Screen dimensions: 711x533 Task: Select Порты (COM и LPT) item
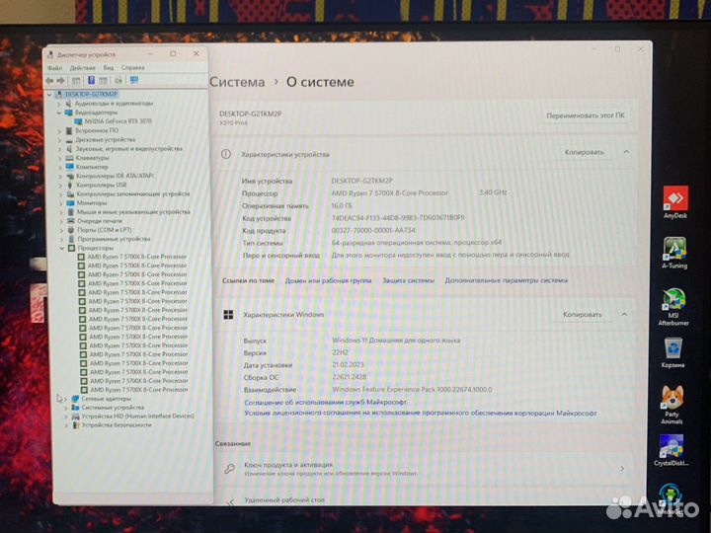coord(105,230)
